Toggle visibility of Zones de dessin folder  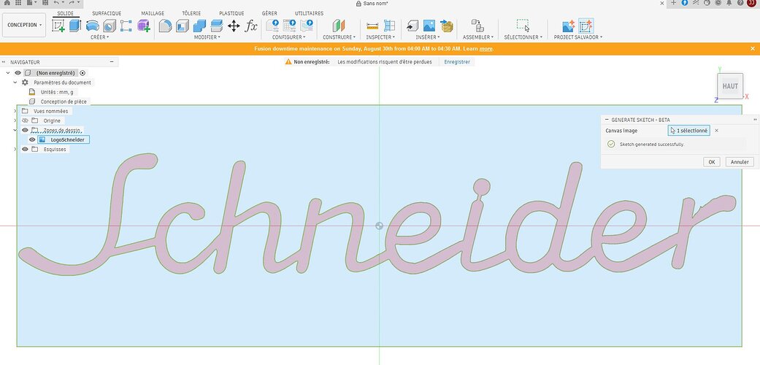pyautogui.click(x=25, y=130)
